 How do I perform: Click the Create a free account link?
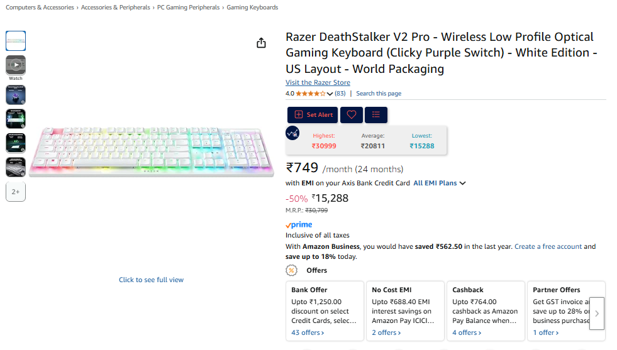(548, 247)
